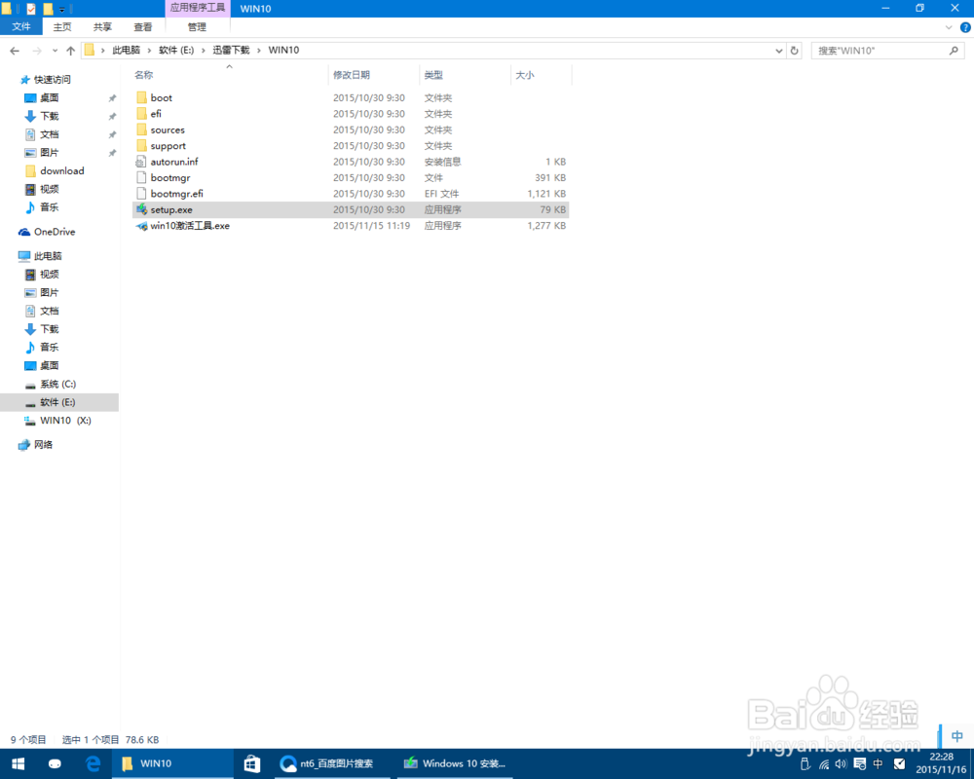The height and width of the screenshot is (779, 974).
Task: Open the quick access toolbar customize dropdown
Action: coord(62,10)
